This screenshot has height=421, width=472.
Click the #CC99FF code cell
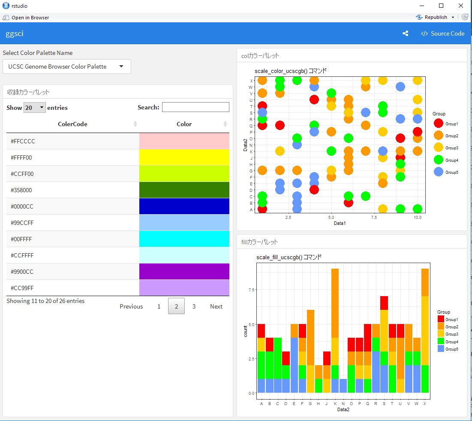(72, 288)
